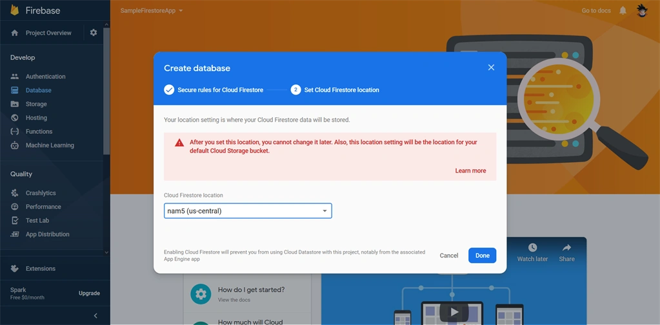Open Project Overview home icon

[15, 33]
